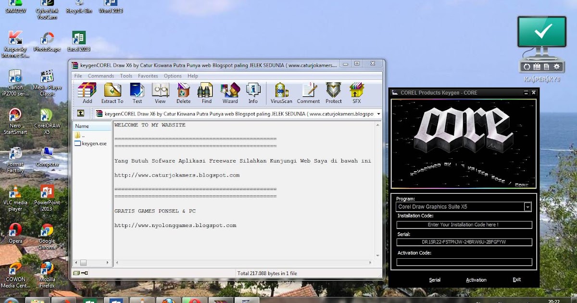Click Kaspersky gadget calendar task icon
577x303 pixels.
537,66
